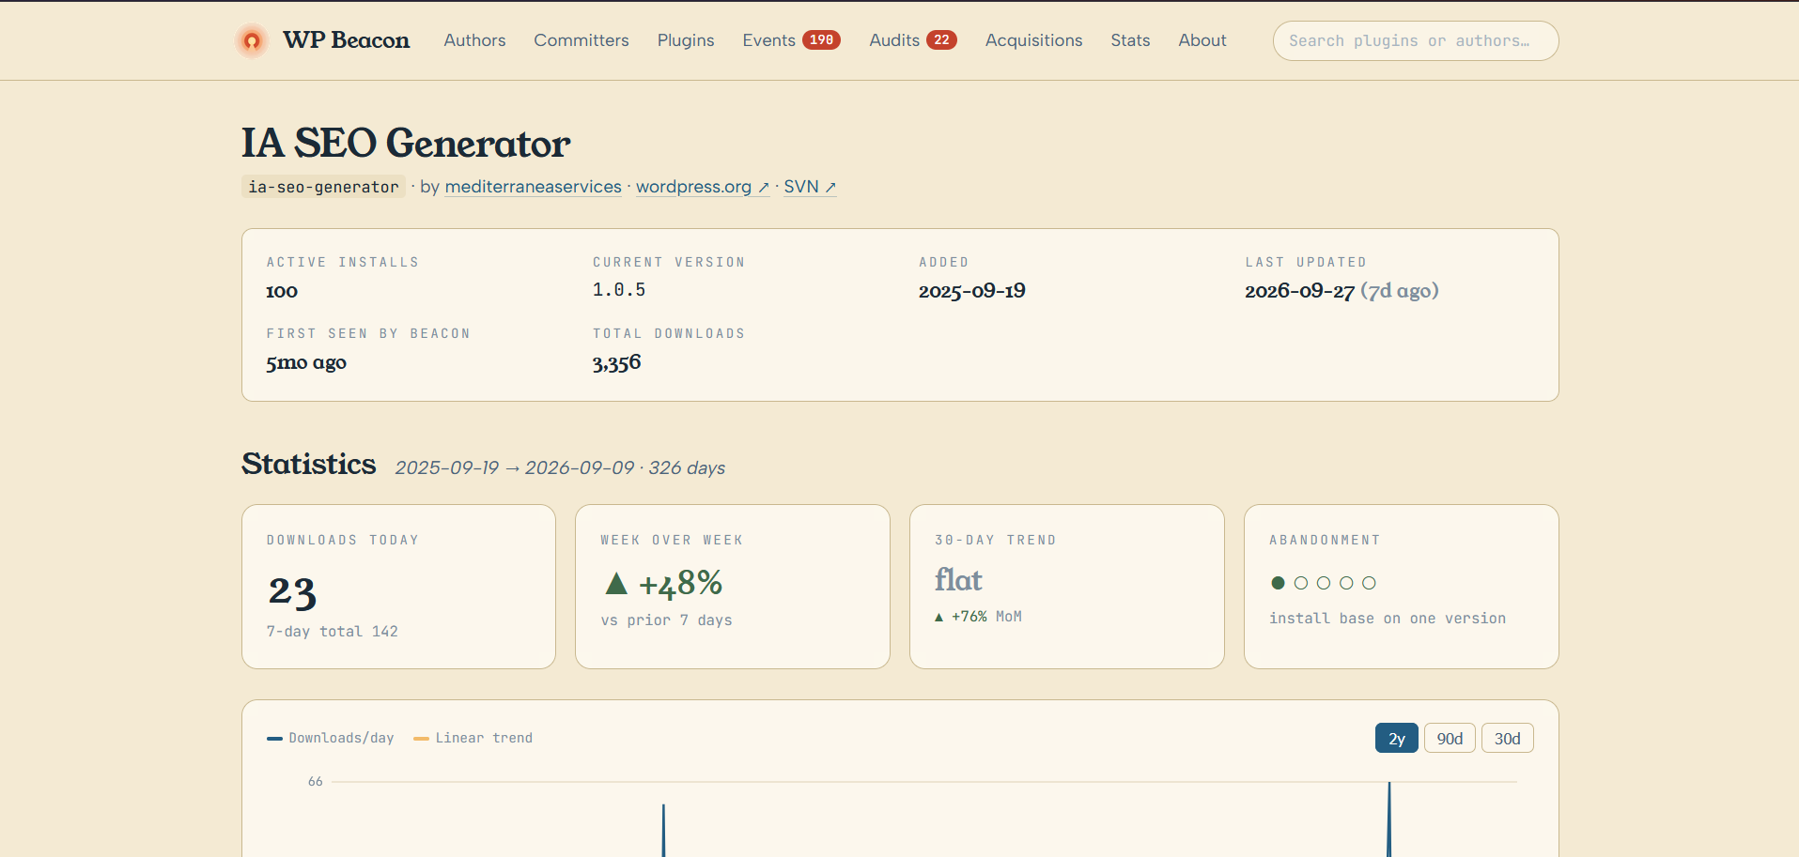Open the wordpress.org external link
Viewport: 1799px width, 857px height.
[703, 187]
